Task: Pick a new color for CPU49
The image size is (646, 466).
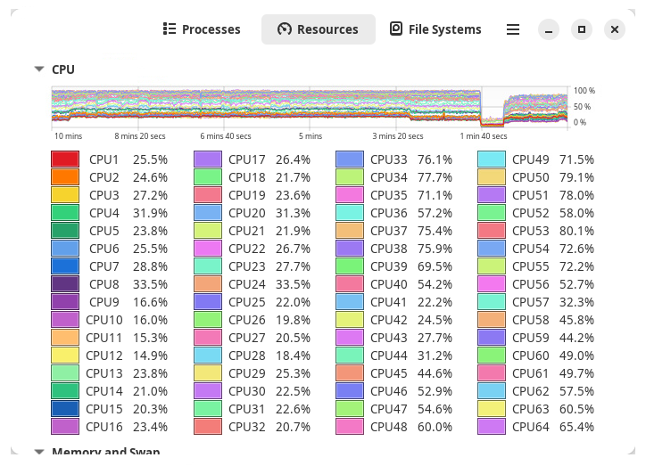Action: 492,159
